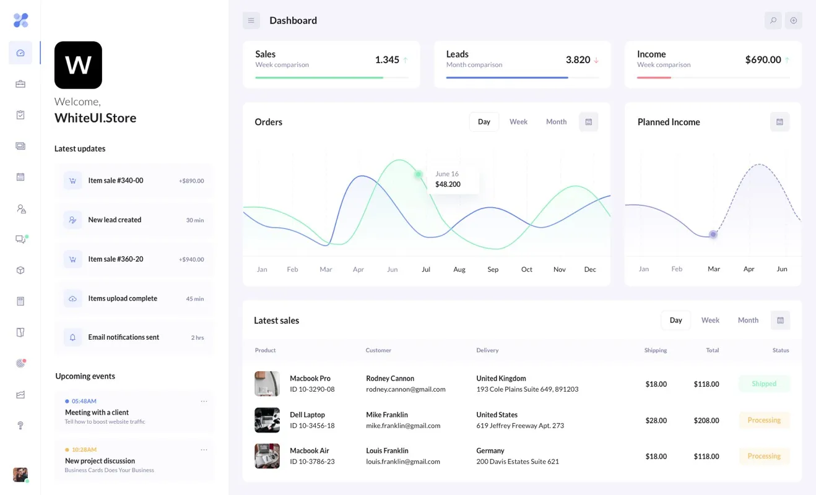
Task: Open the help question mark icon
Action: (x=20, y=425)
